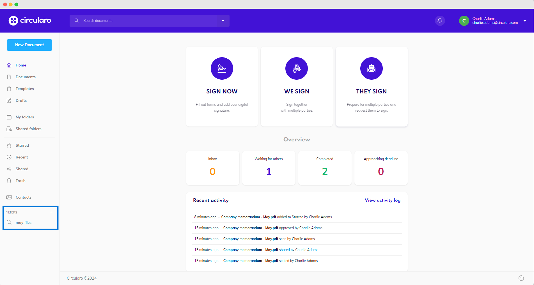Open Templates in sidebar
This screenshot has height=285, width=534.
[x=25, y=89]
